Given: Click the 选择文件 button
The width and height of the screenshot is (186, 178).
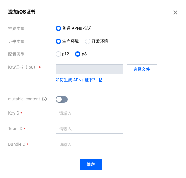Looking at the screenshot, I should [x=142, y=69].
